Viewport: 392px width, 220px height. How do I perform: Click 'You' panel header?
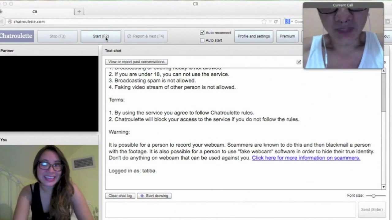coord(4,140)
